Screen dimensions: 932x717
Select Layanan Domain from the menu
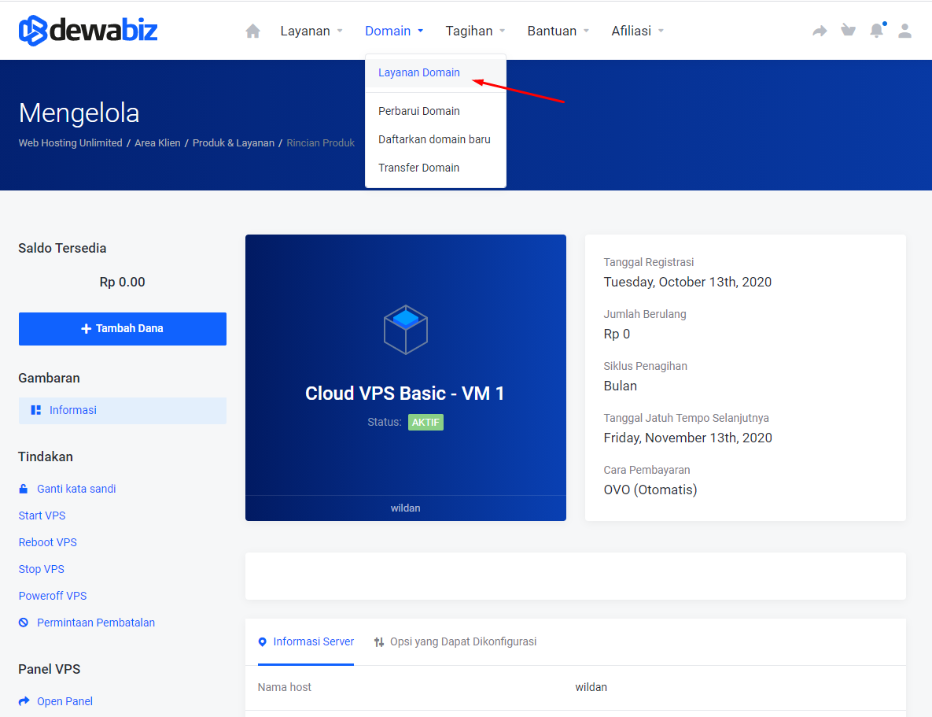coord(419,72)
